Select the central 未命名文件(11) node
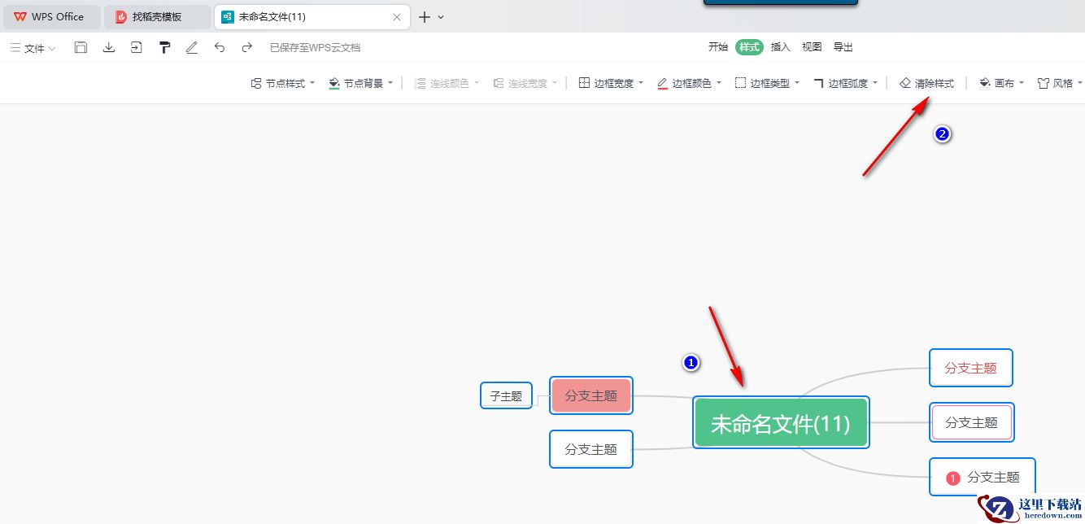Viewport: 1085px width, 524px height. coord(781,423)
